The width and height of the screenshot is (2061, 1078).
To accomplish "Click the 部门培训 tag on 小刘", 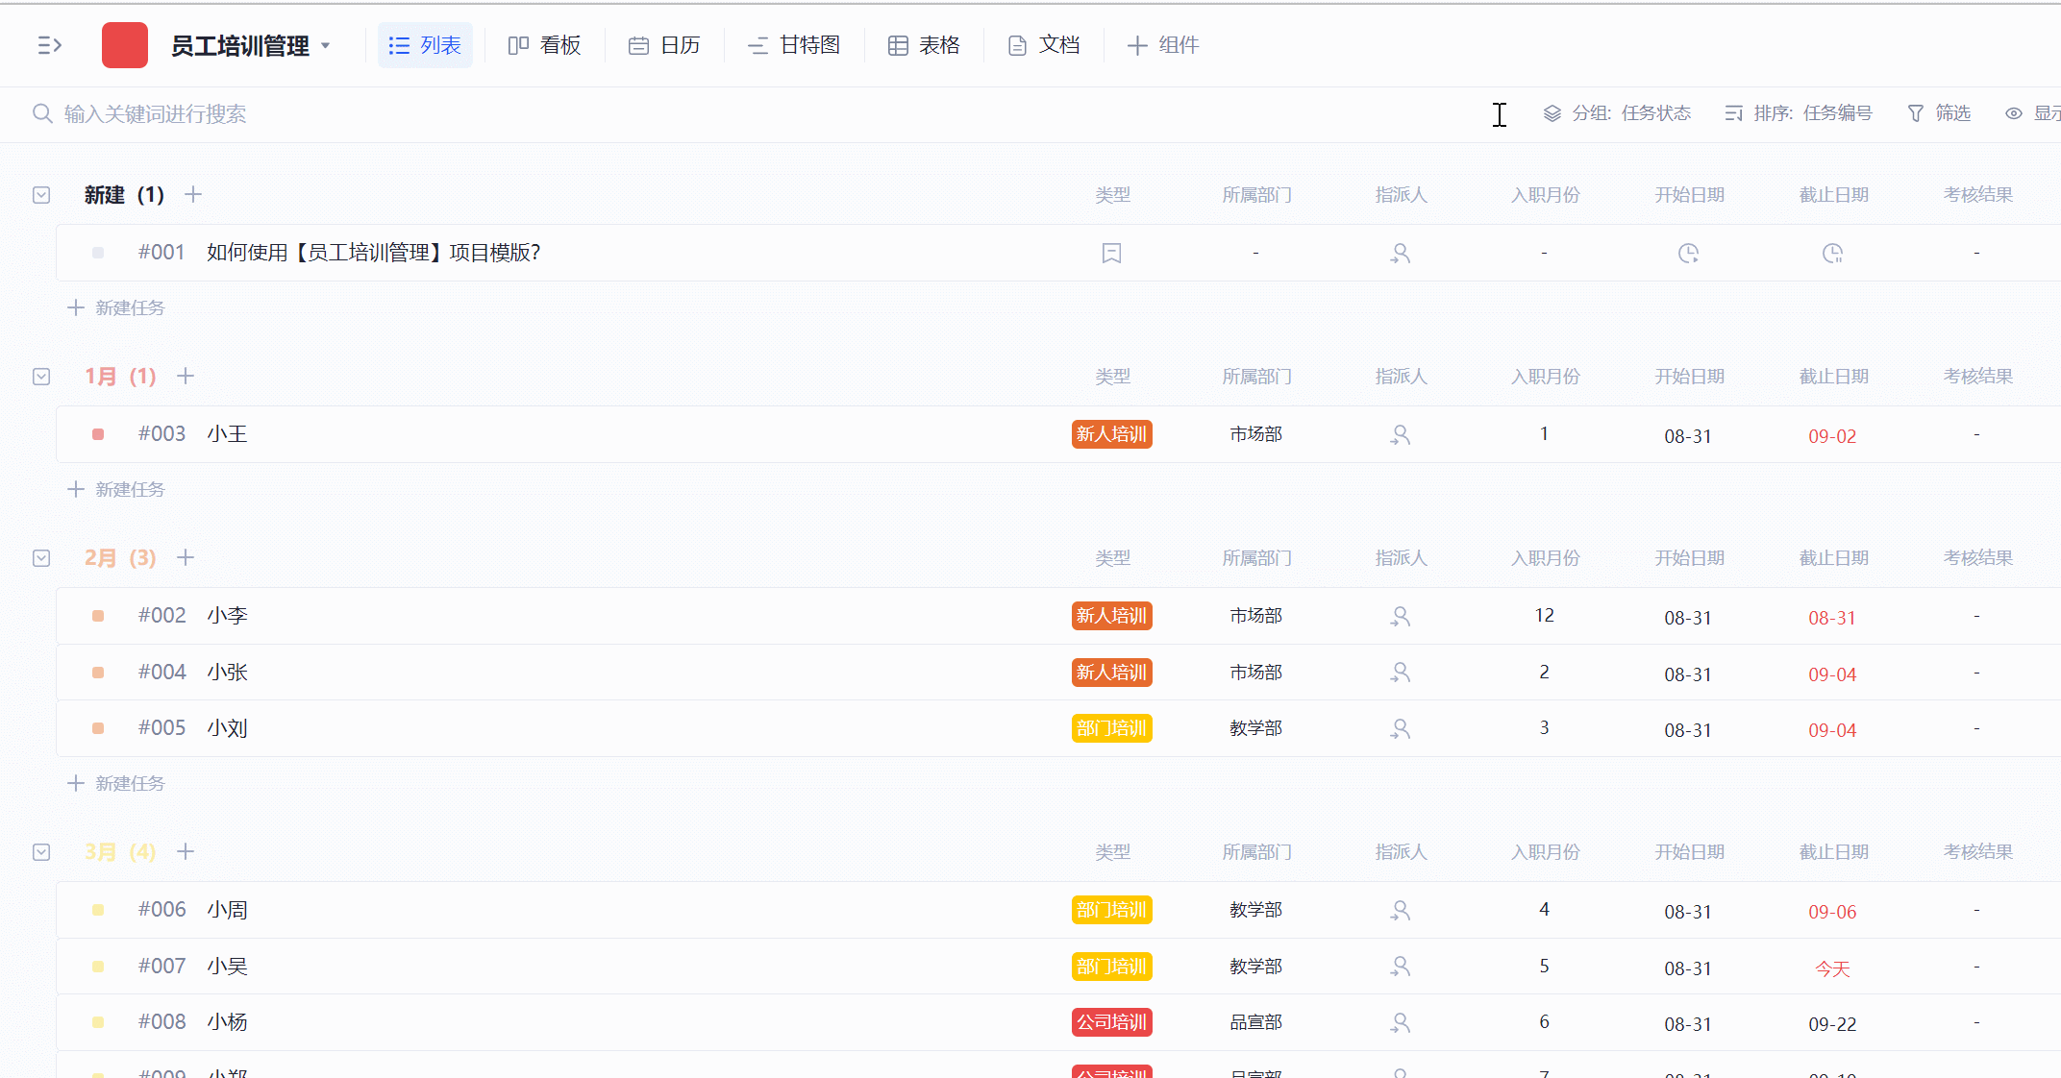I will (x=1111, y=728).
